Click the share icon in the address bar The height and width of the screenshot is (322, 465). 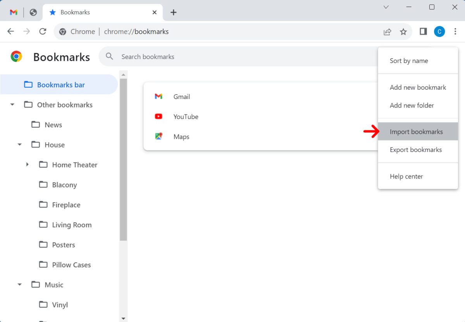(x=387, y=31)
